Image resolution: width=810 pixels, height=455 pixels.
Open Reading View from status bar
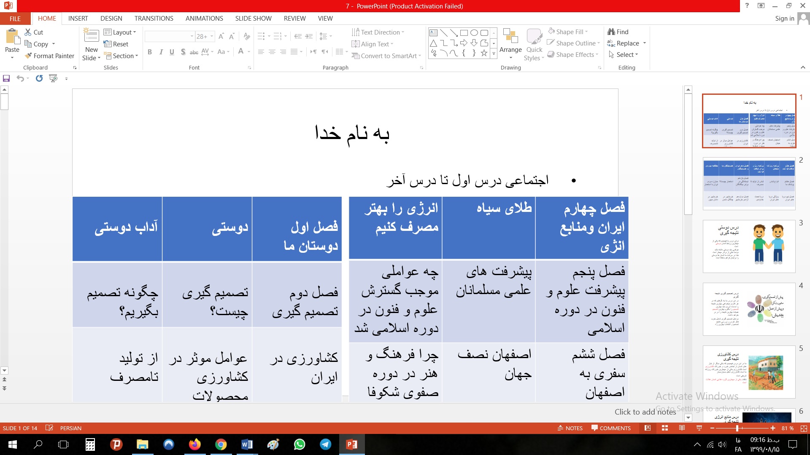[x=682, y=428]
